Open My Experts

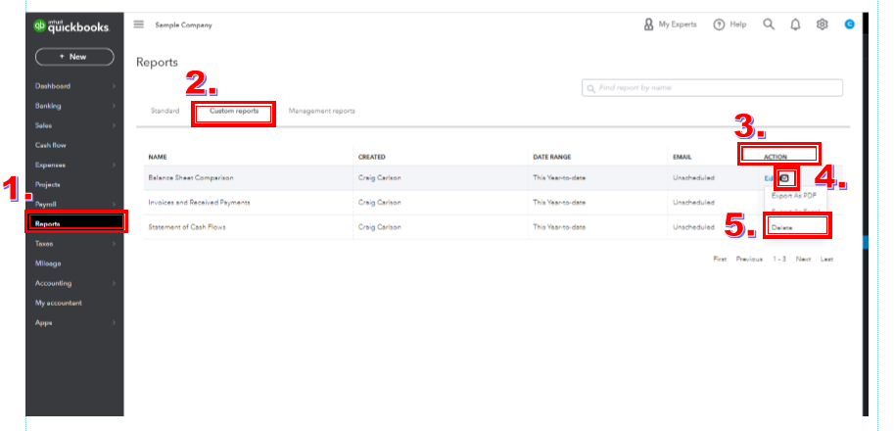(670, 24)
